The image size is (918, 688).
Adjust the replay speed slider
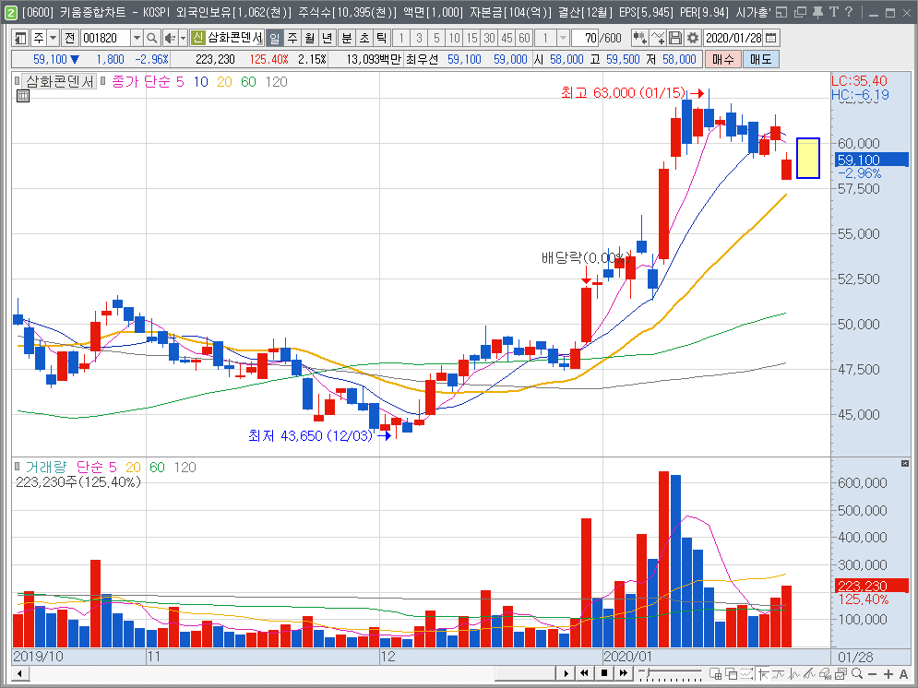648,671
